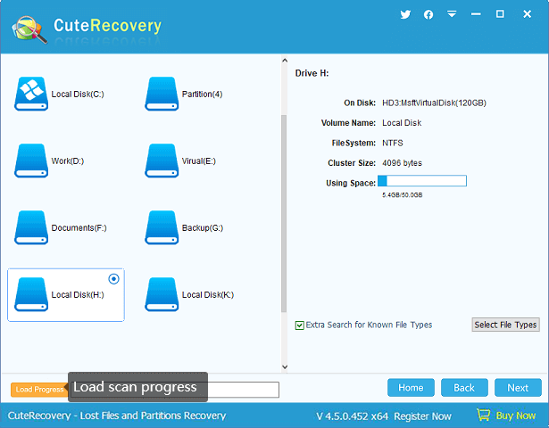Viewport: 549px width, 428px height.
Task: Choose the Work(D:) drive icon
Action: (x=31, y=160)
